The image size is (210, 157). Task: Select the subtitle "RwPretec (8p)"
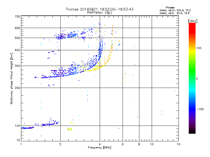tap(99, 13)
